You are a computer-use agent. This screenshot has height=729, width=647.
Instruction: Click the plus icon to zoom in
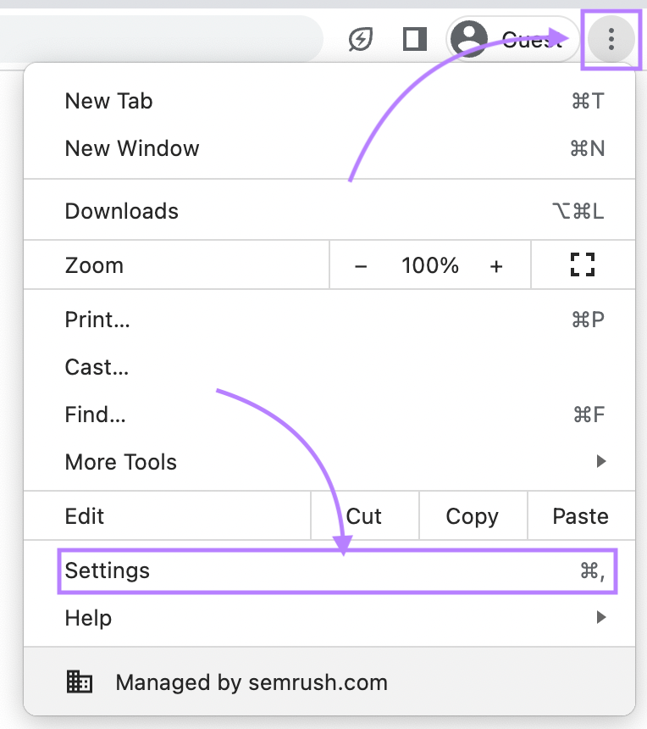coord(496,264)
